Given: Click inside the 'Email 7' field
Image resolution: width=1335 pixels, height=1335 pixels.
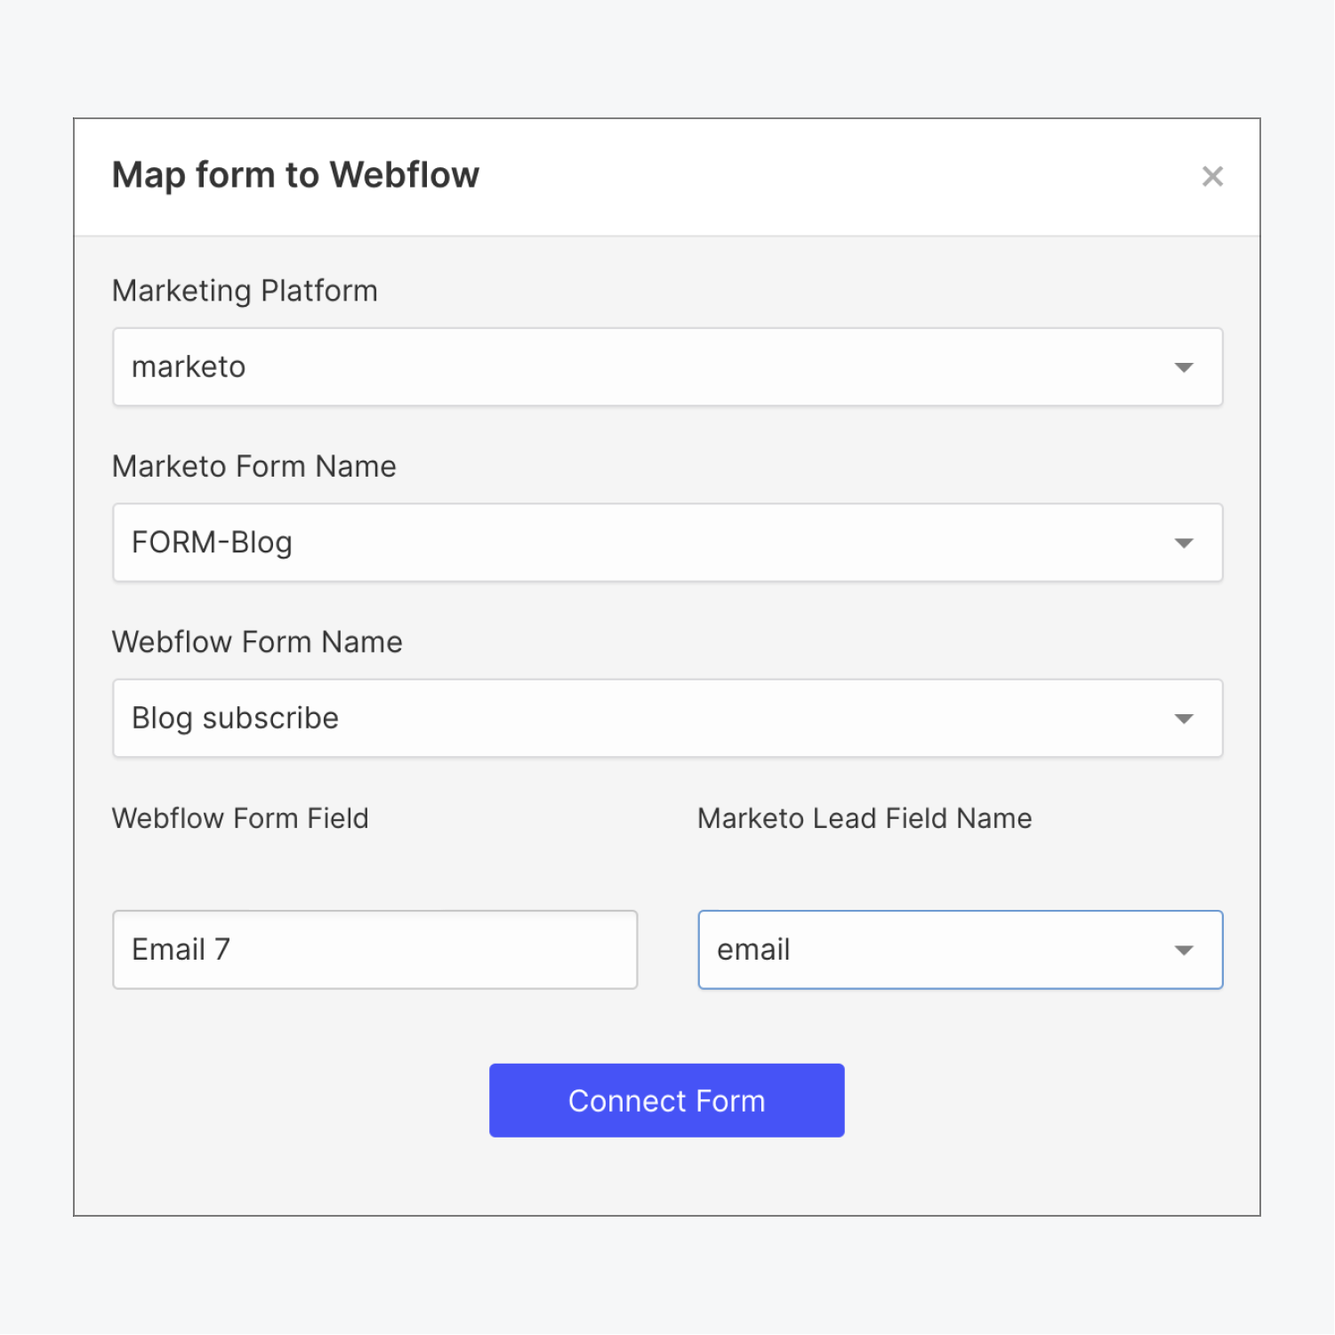Looking at the screenshot, I should (374, 950).
